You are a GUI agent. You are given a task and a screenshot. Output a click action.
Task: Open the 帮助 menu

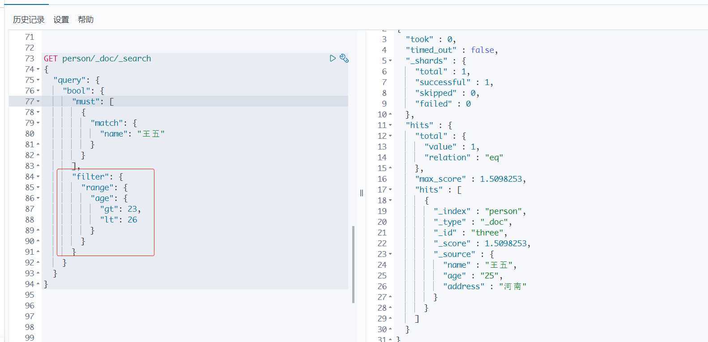click(85, 20)
